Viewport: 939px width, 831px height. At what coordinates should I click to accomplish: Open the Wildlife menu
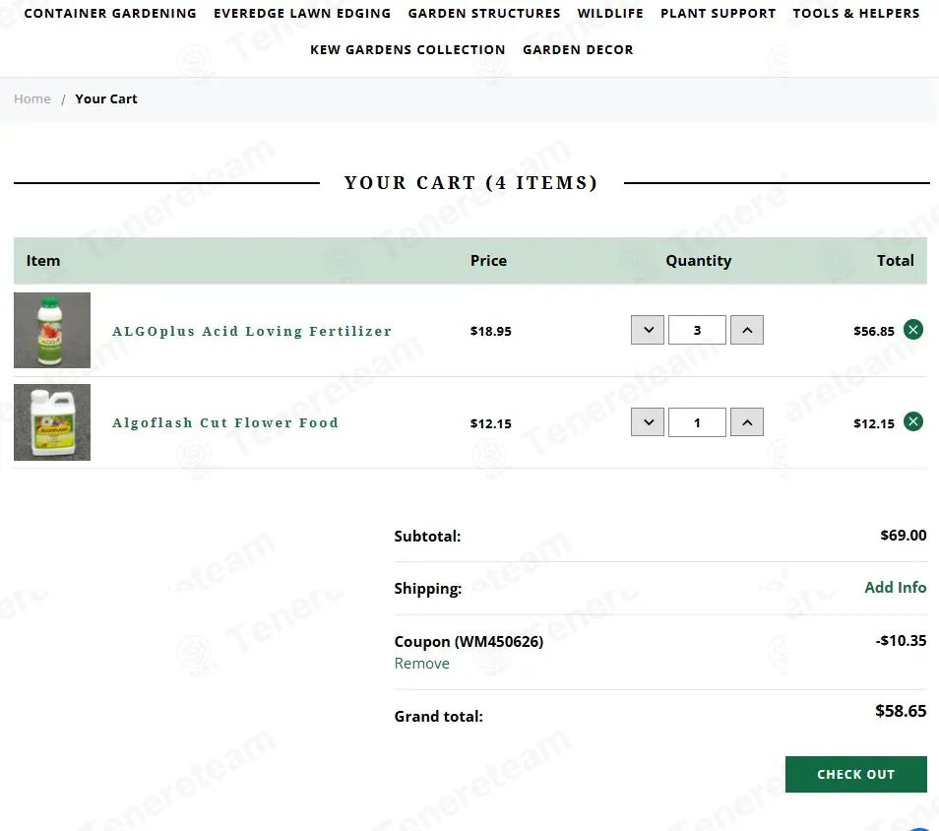point(610,13)
